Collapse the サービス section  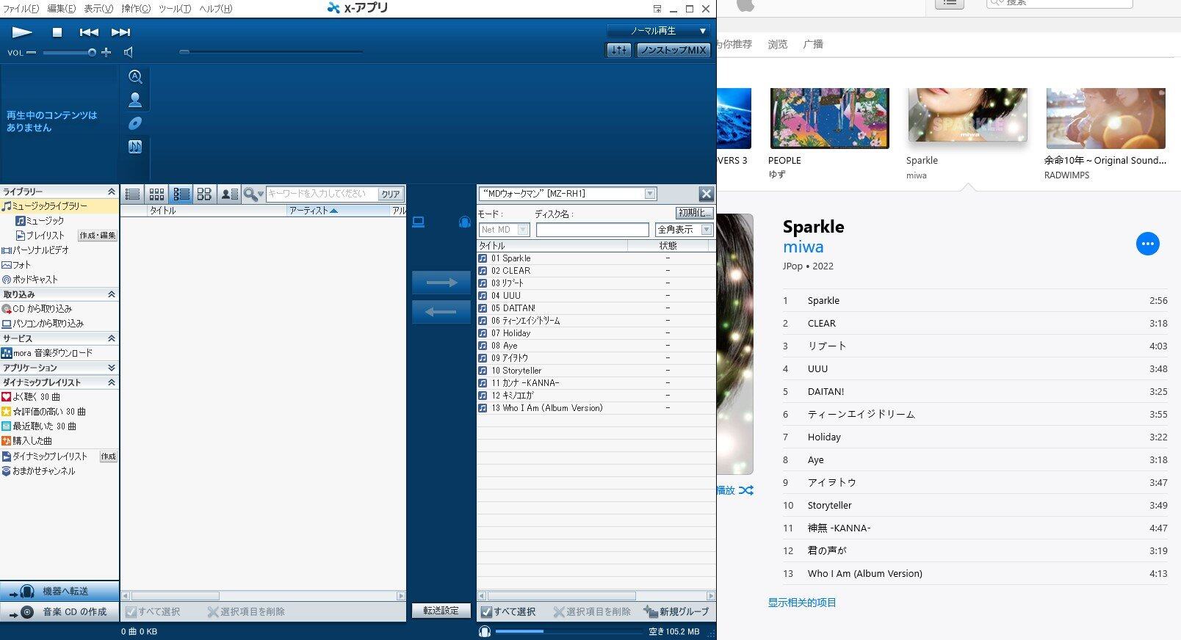112,338
